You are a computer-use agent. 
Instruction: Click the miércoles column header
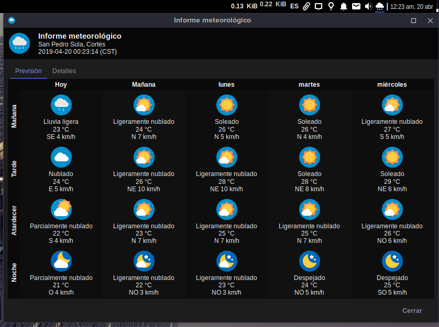392,85
